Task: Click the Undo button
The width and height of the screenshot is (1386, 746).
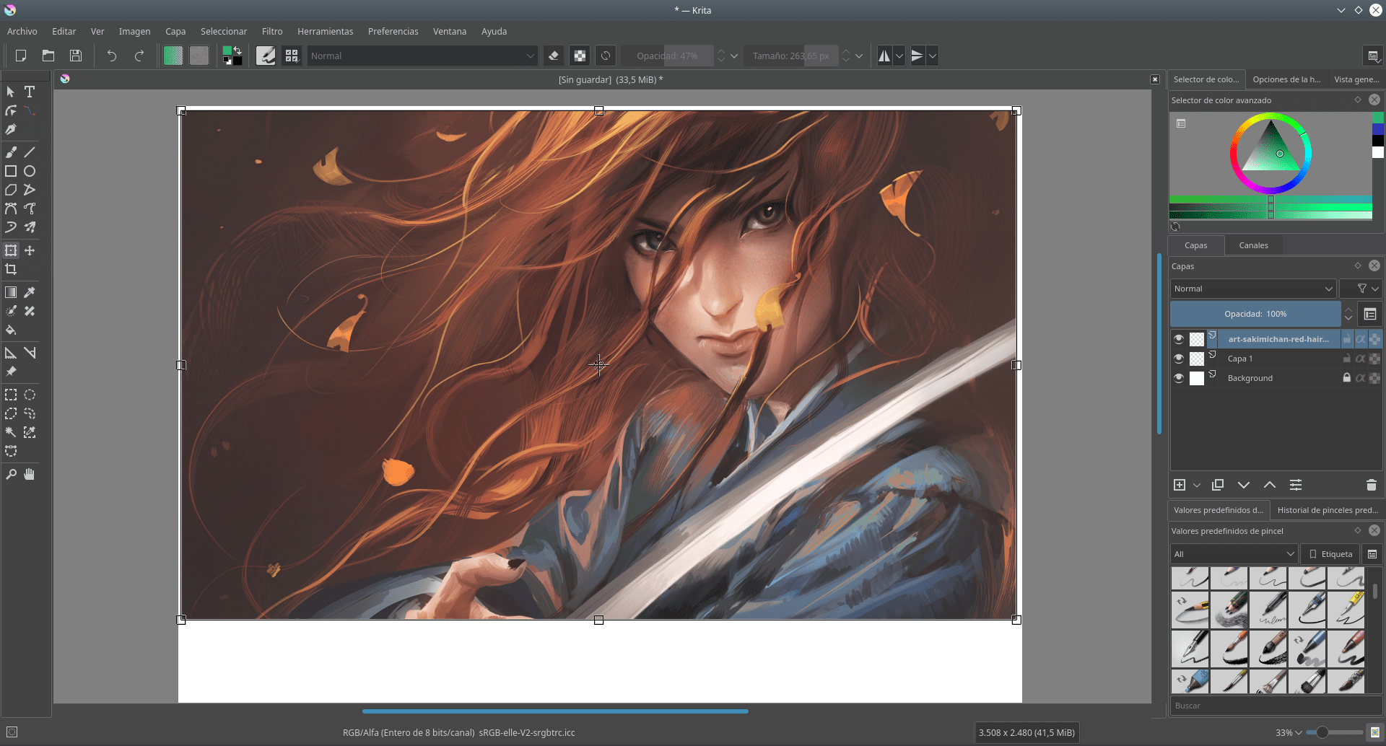Action: click(111, 56)
